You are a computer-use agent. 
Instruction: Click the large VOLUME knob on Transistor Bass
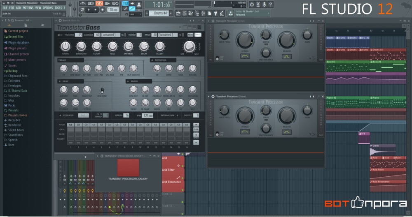click(190, 47)
